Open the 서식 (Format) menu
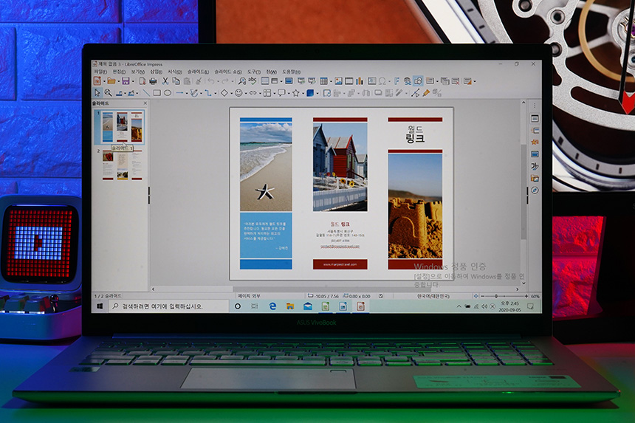This screenshot has height=423, width=635. pyautogui.click(x=174, y=72)
